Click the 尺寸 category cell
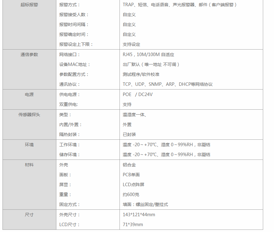 coord(29,215)
